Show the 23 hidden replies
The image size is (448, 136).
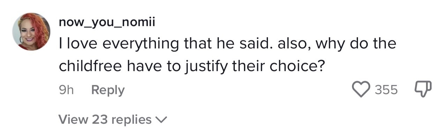[x=113, y=120]
